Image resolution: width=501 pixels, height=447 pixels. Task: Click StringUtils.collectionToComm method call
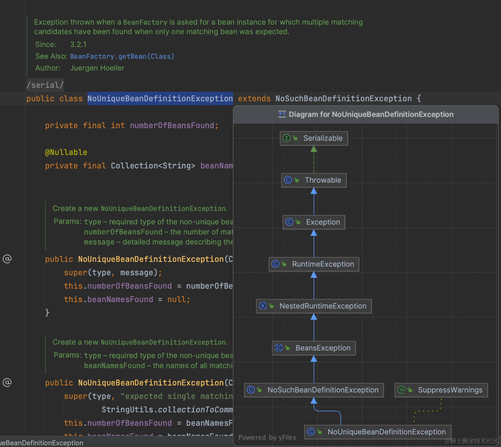(167, 410)
